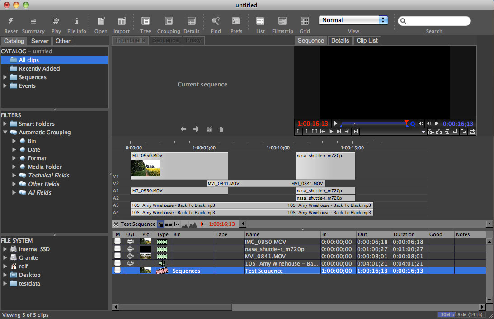Open the Clip List tab
Screen dimensions: 494x319
367,40
